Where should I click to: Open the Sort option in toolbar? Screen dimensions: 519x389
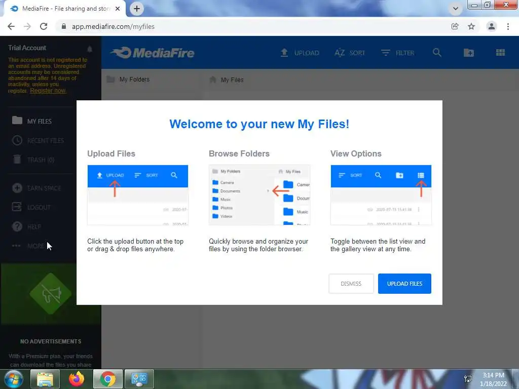point(350,53)
